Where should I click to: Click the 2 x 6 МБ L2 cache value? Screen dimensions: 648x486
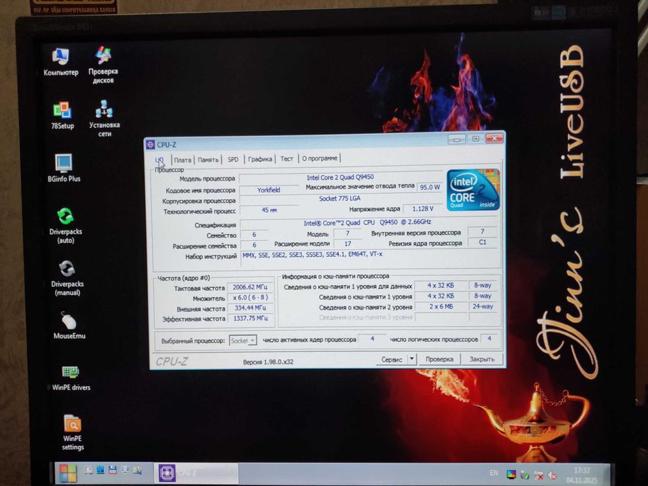pyautogui.click(x=440, y=307)
